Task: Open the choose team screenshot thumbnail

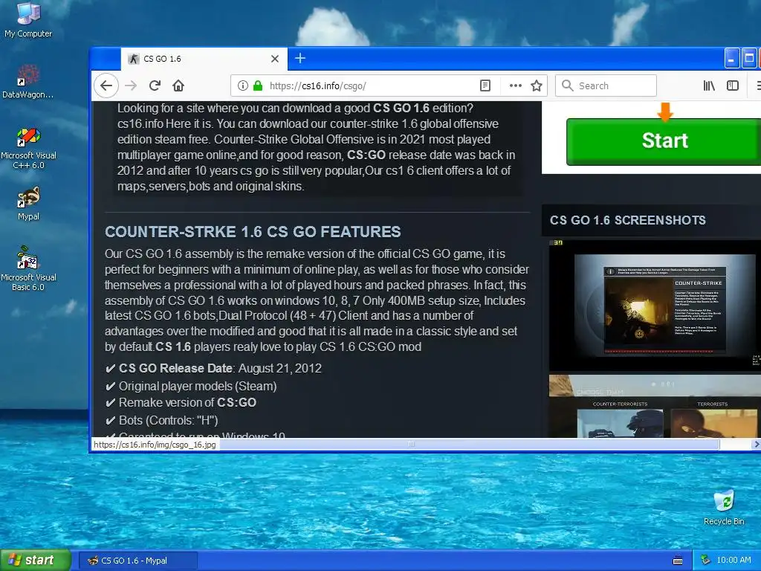Action: (x=655, y=406)
